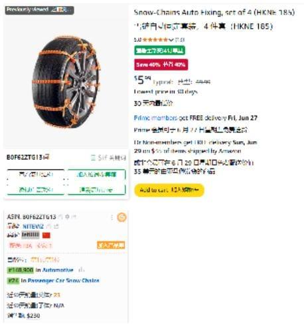
Task: Click the orange circular icon in ASIN panel
Action: (121, 217)
